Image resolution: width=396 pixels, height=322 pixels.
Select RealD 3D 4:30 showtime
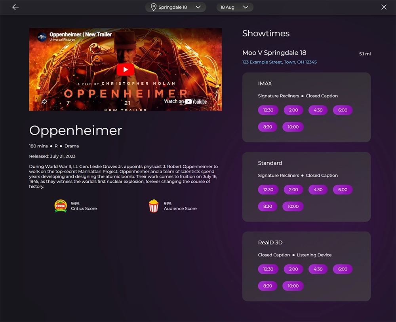click(x=318, y=269)
